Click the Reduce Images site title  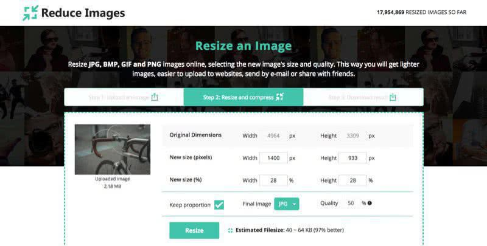(x=83, y=13)
